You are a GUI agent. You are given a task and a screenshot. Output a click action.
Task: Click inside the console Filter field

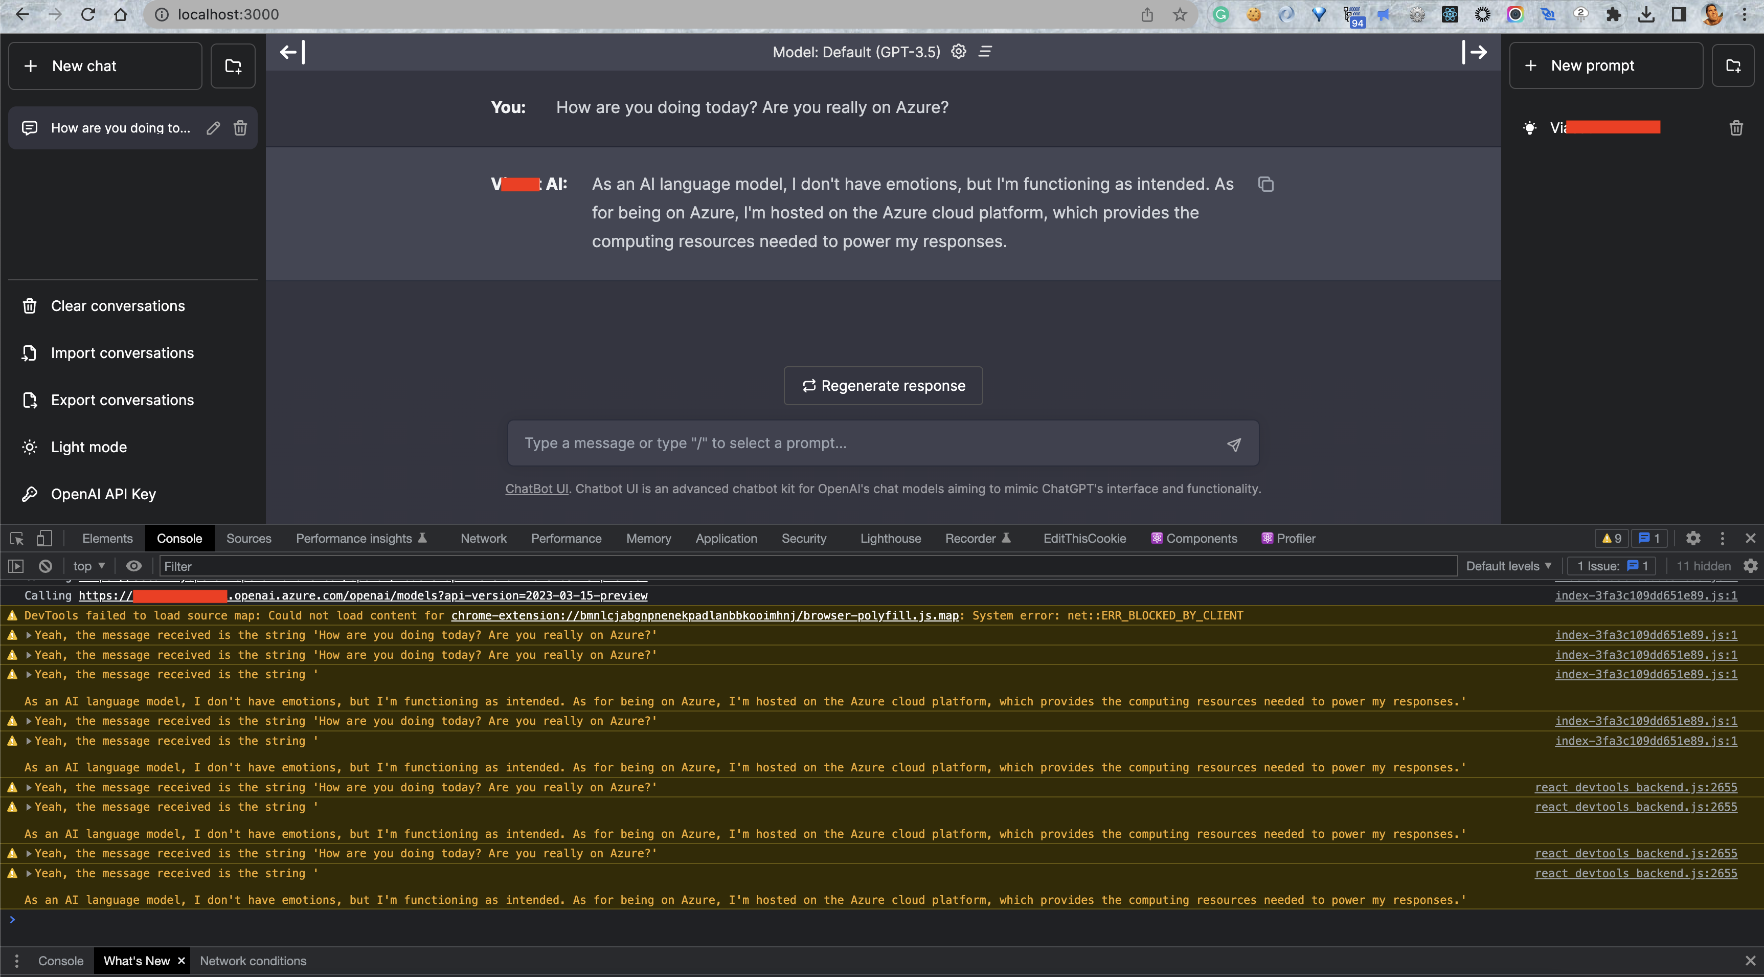tap(274, 565)
